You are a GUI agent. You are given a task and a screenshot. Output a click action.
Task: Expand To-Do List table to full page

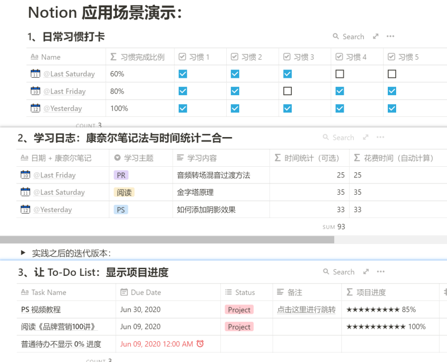[x=366, y=271]
